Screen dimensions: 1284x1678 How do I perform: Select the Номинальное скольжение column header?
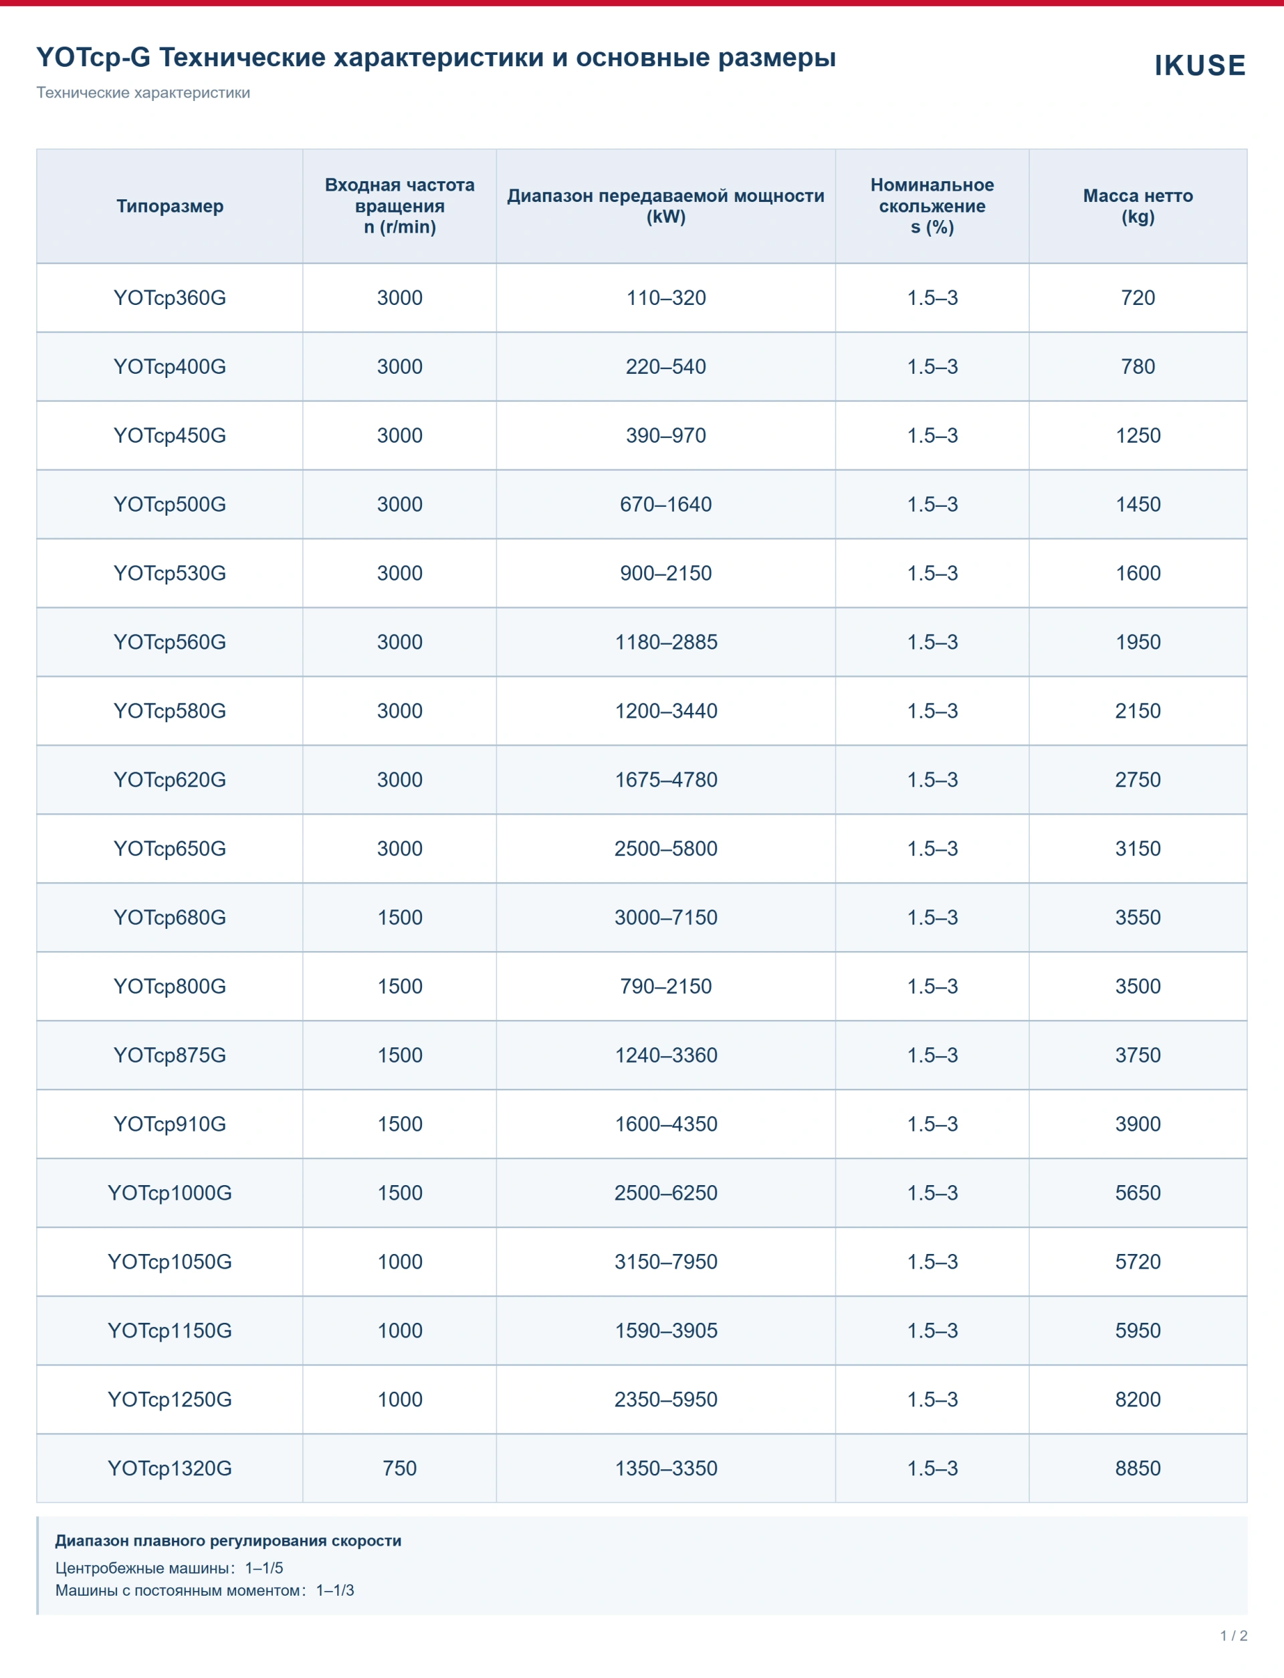(x=932, y=206)
